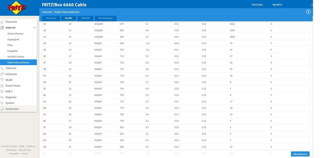Screen dimensions: 322x158
Task: Click power level 3.7 in row 20
Action: click(x=147, y=82)
